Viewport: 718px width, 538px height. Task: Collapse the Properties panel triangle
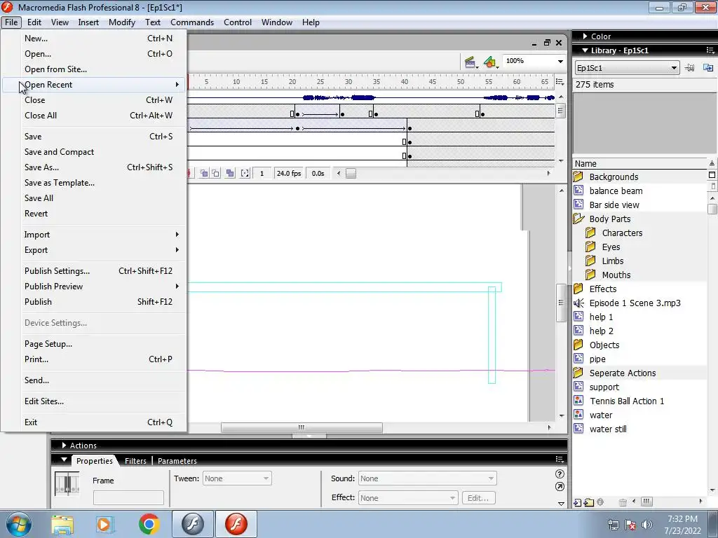[x=64, y=460]
